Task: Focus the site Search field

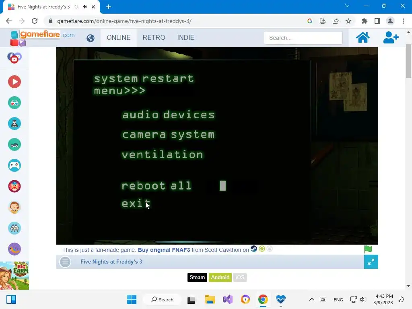Action: point(303,38)
